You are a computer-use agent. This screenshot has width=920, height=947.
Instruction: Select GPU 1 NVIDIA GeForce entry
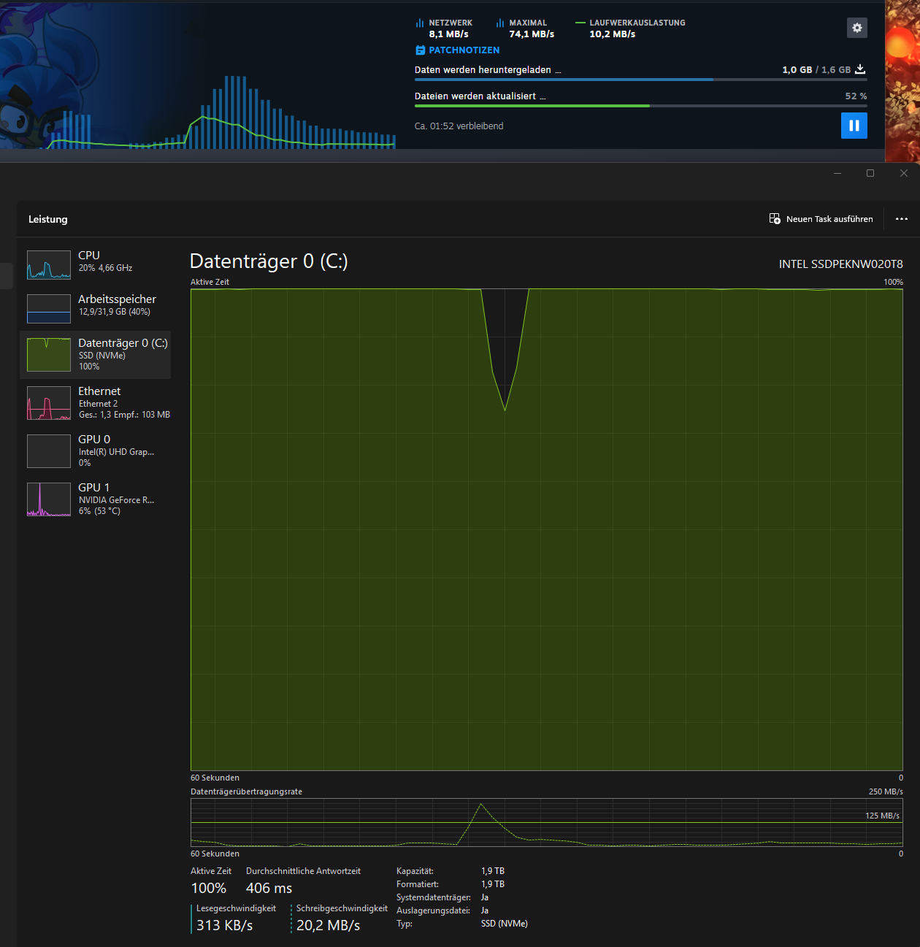click(x=96, y=499)
